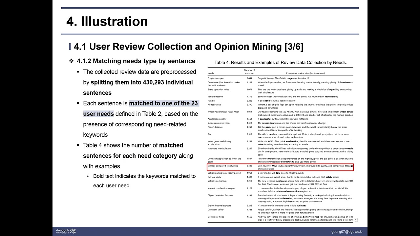Click the 'Mileage compared to refueling' row label
Viewport: 420px width, 236px height.
[223, 166]
